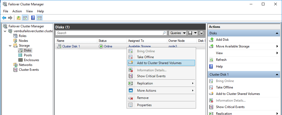Screen dimensions: 282x115
Task: Click the green Online status icon
Action: point(101,46)
